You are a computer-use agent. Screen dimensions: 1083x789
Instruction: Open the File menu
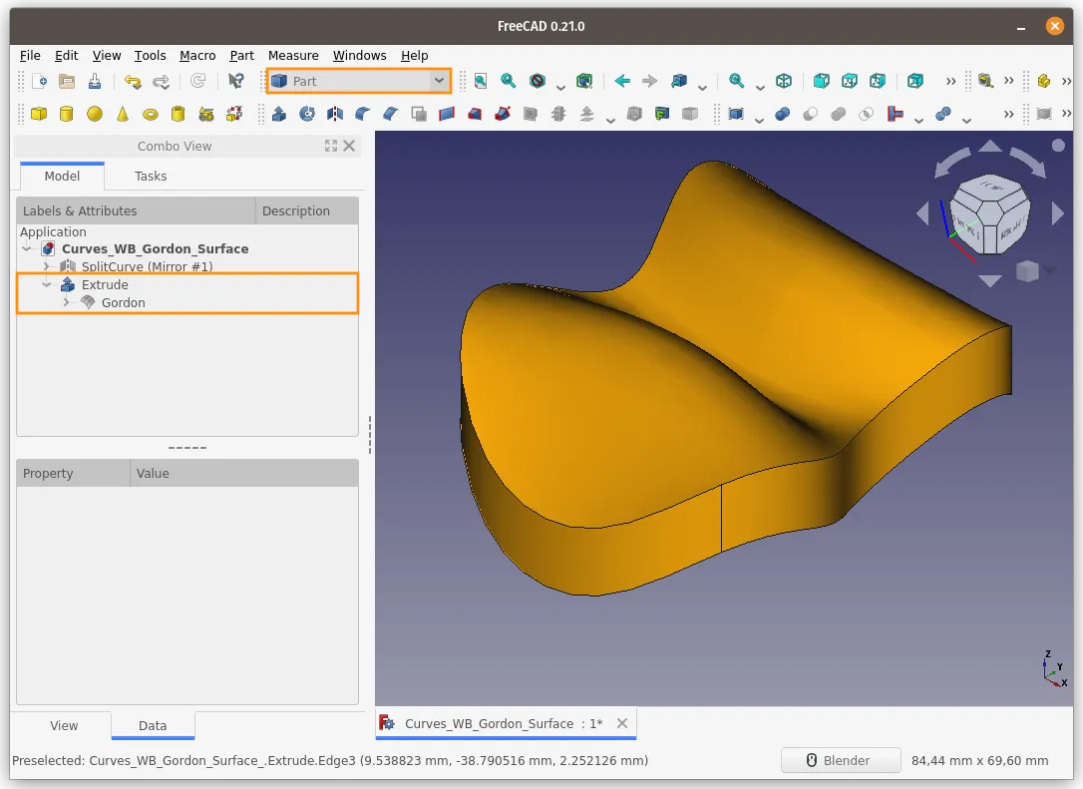point(30,55)
